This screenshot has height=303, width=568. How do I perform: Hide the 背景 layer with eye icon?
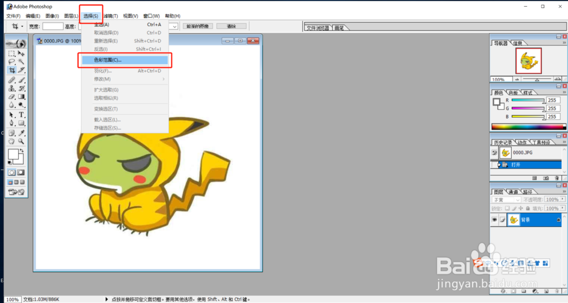point(495,220)
